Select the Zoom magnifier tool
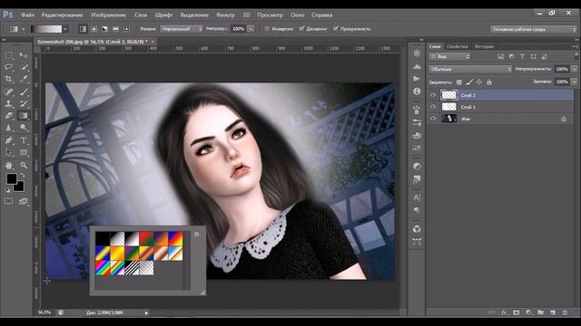 point(24,165)
